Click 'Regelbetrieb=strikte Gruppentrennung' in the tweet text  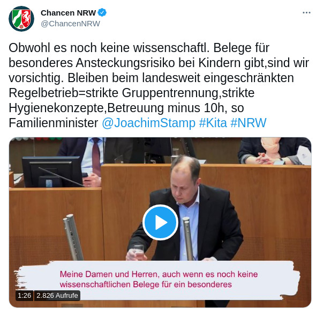tap(114, 93)
